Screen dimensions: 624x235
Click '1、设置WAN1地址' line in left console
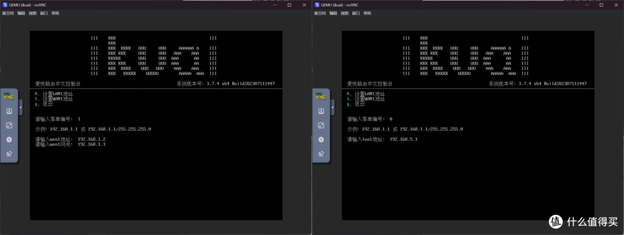pyautogui.click(x=54, y=99)
